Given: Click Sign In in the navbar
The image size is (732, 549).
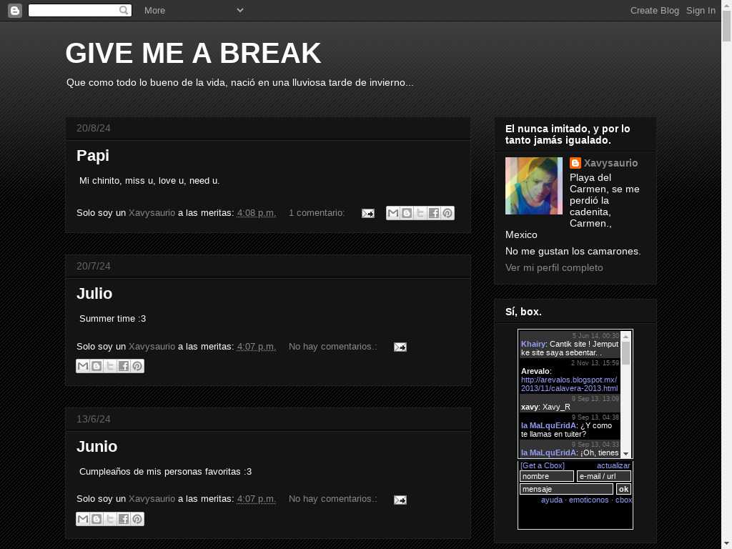Looking at the screenshot, I should [x=701, y=10].
